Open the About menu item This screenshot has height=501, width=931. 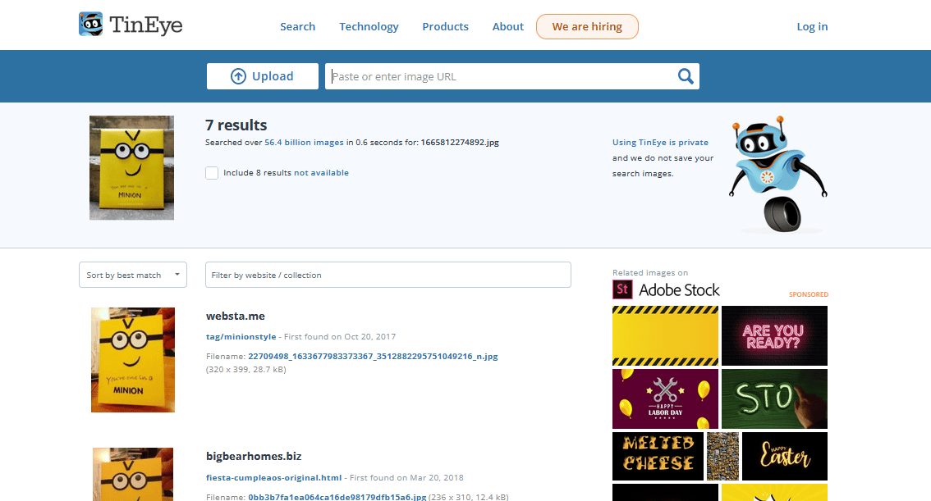point(507,27)
